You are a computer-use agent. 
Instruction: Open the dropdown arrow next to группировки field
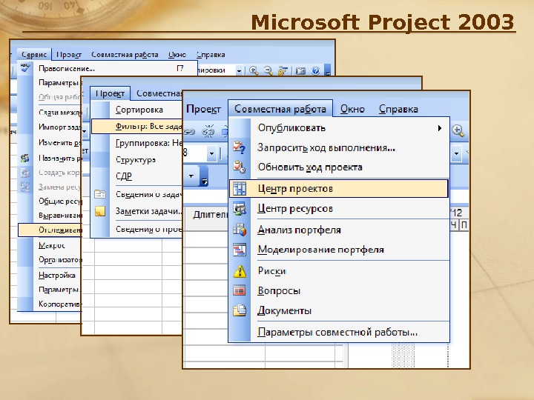click(x=239, y=71)
